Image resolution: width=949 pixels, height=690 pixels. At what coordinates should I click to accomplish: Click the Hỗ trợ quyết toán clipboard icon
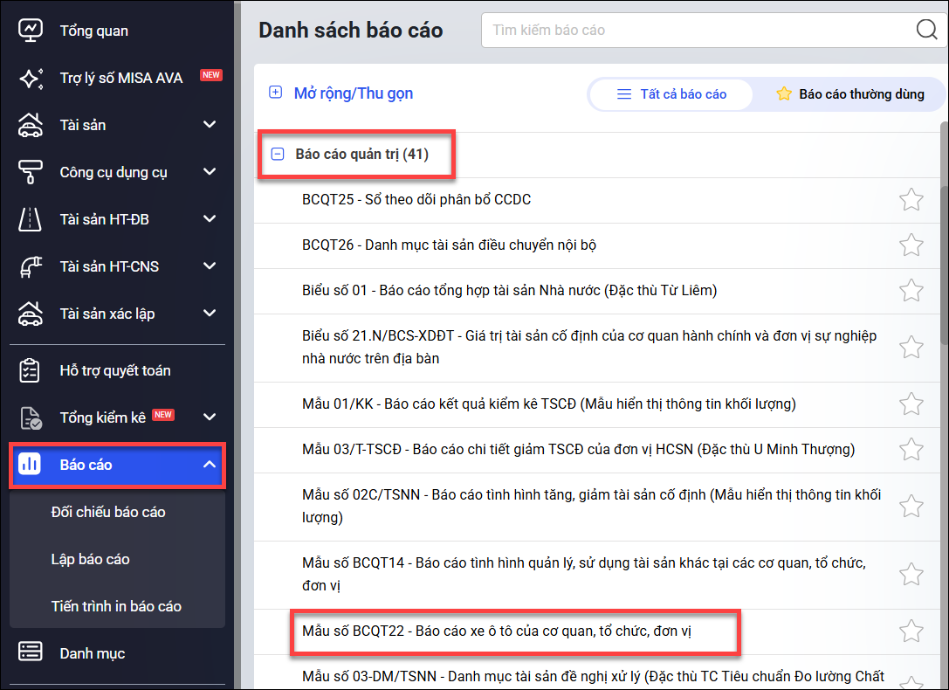tap(31, 370)
